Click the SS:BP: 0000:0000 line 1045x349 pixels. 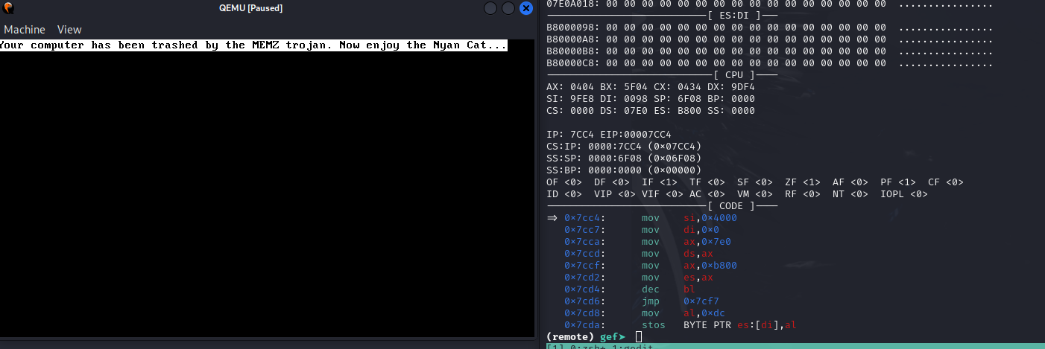pos(624,170)
